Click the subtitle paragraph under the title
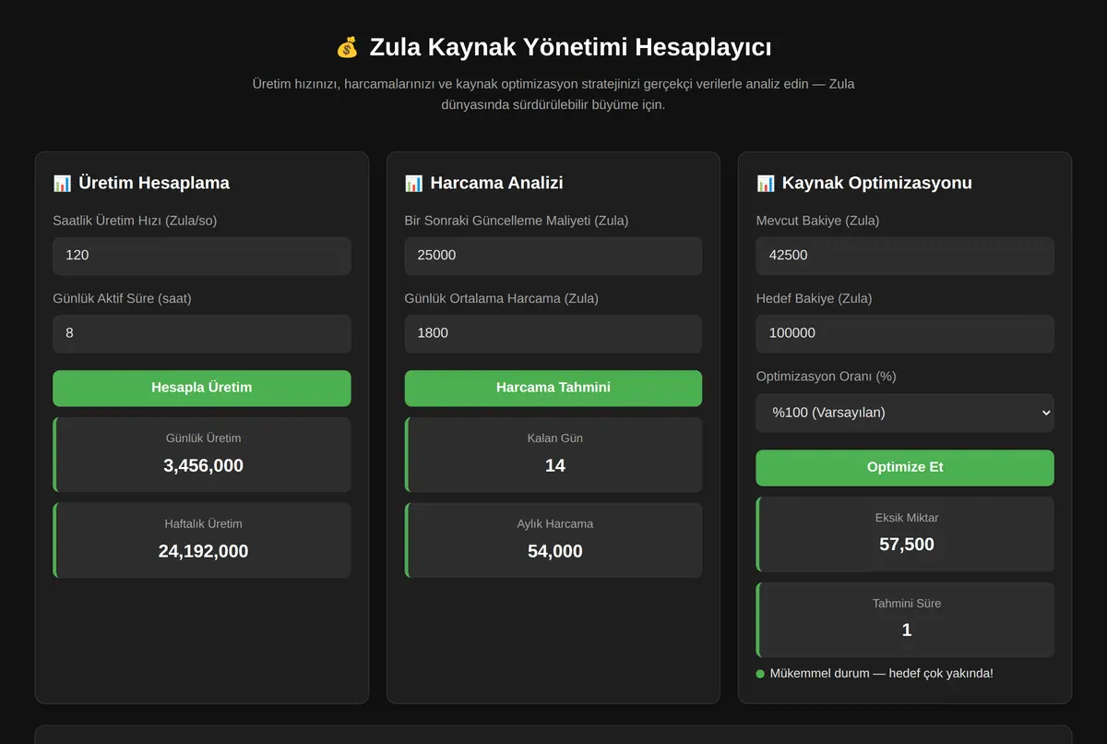 pyautogui.click(x=553, y=94)
